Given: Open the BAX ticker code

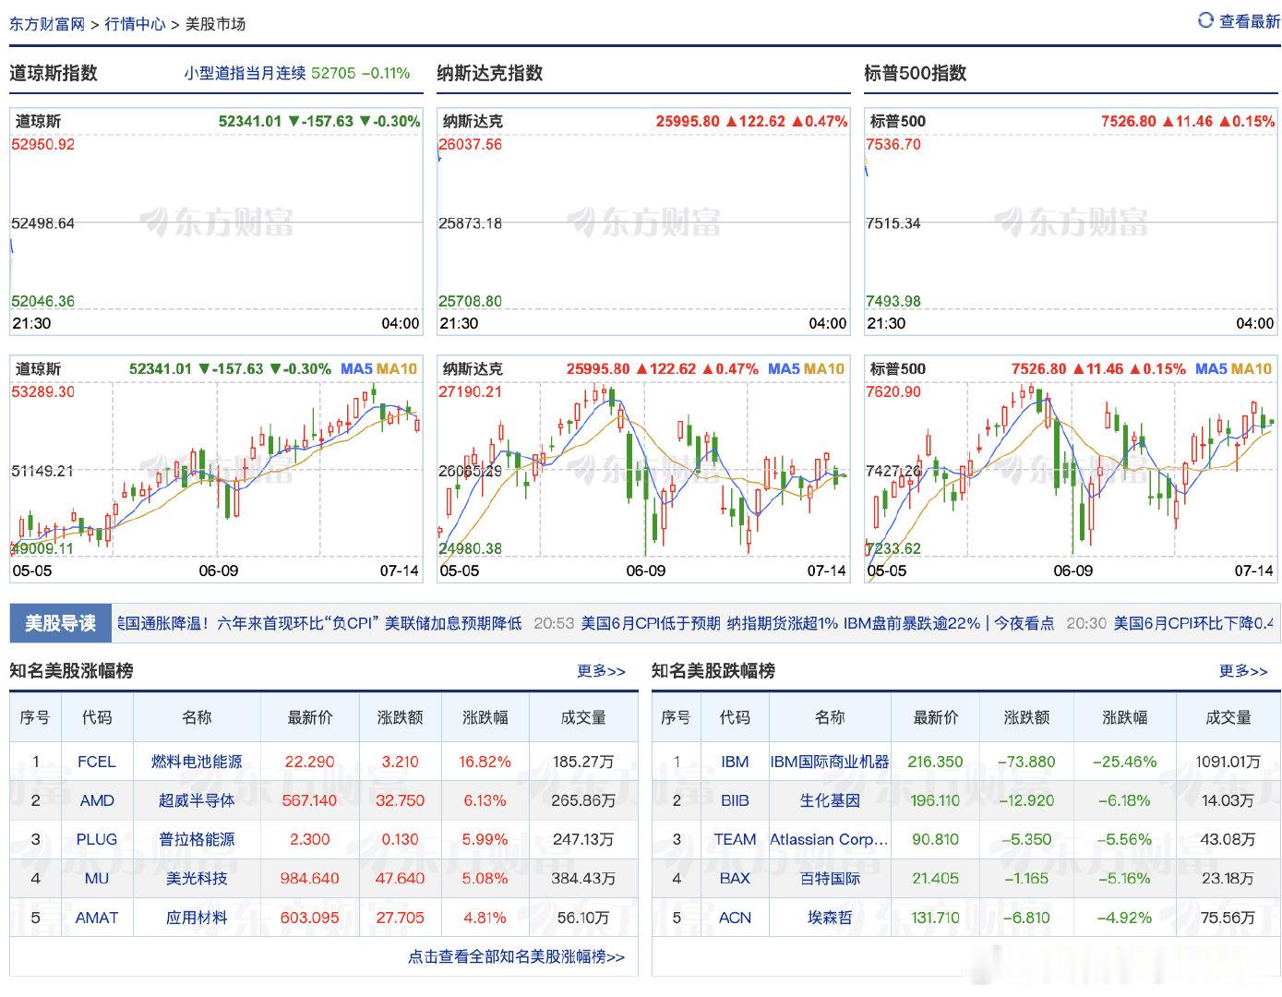Looking at the screenshot, I should [x=735, y=878].
